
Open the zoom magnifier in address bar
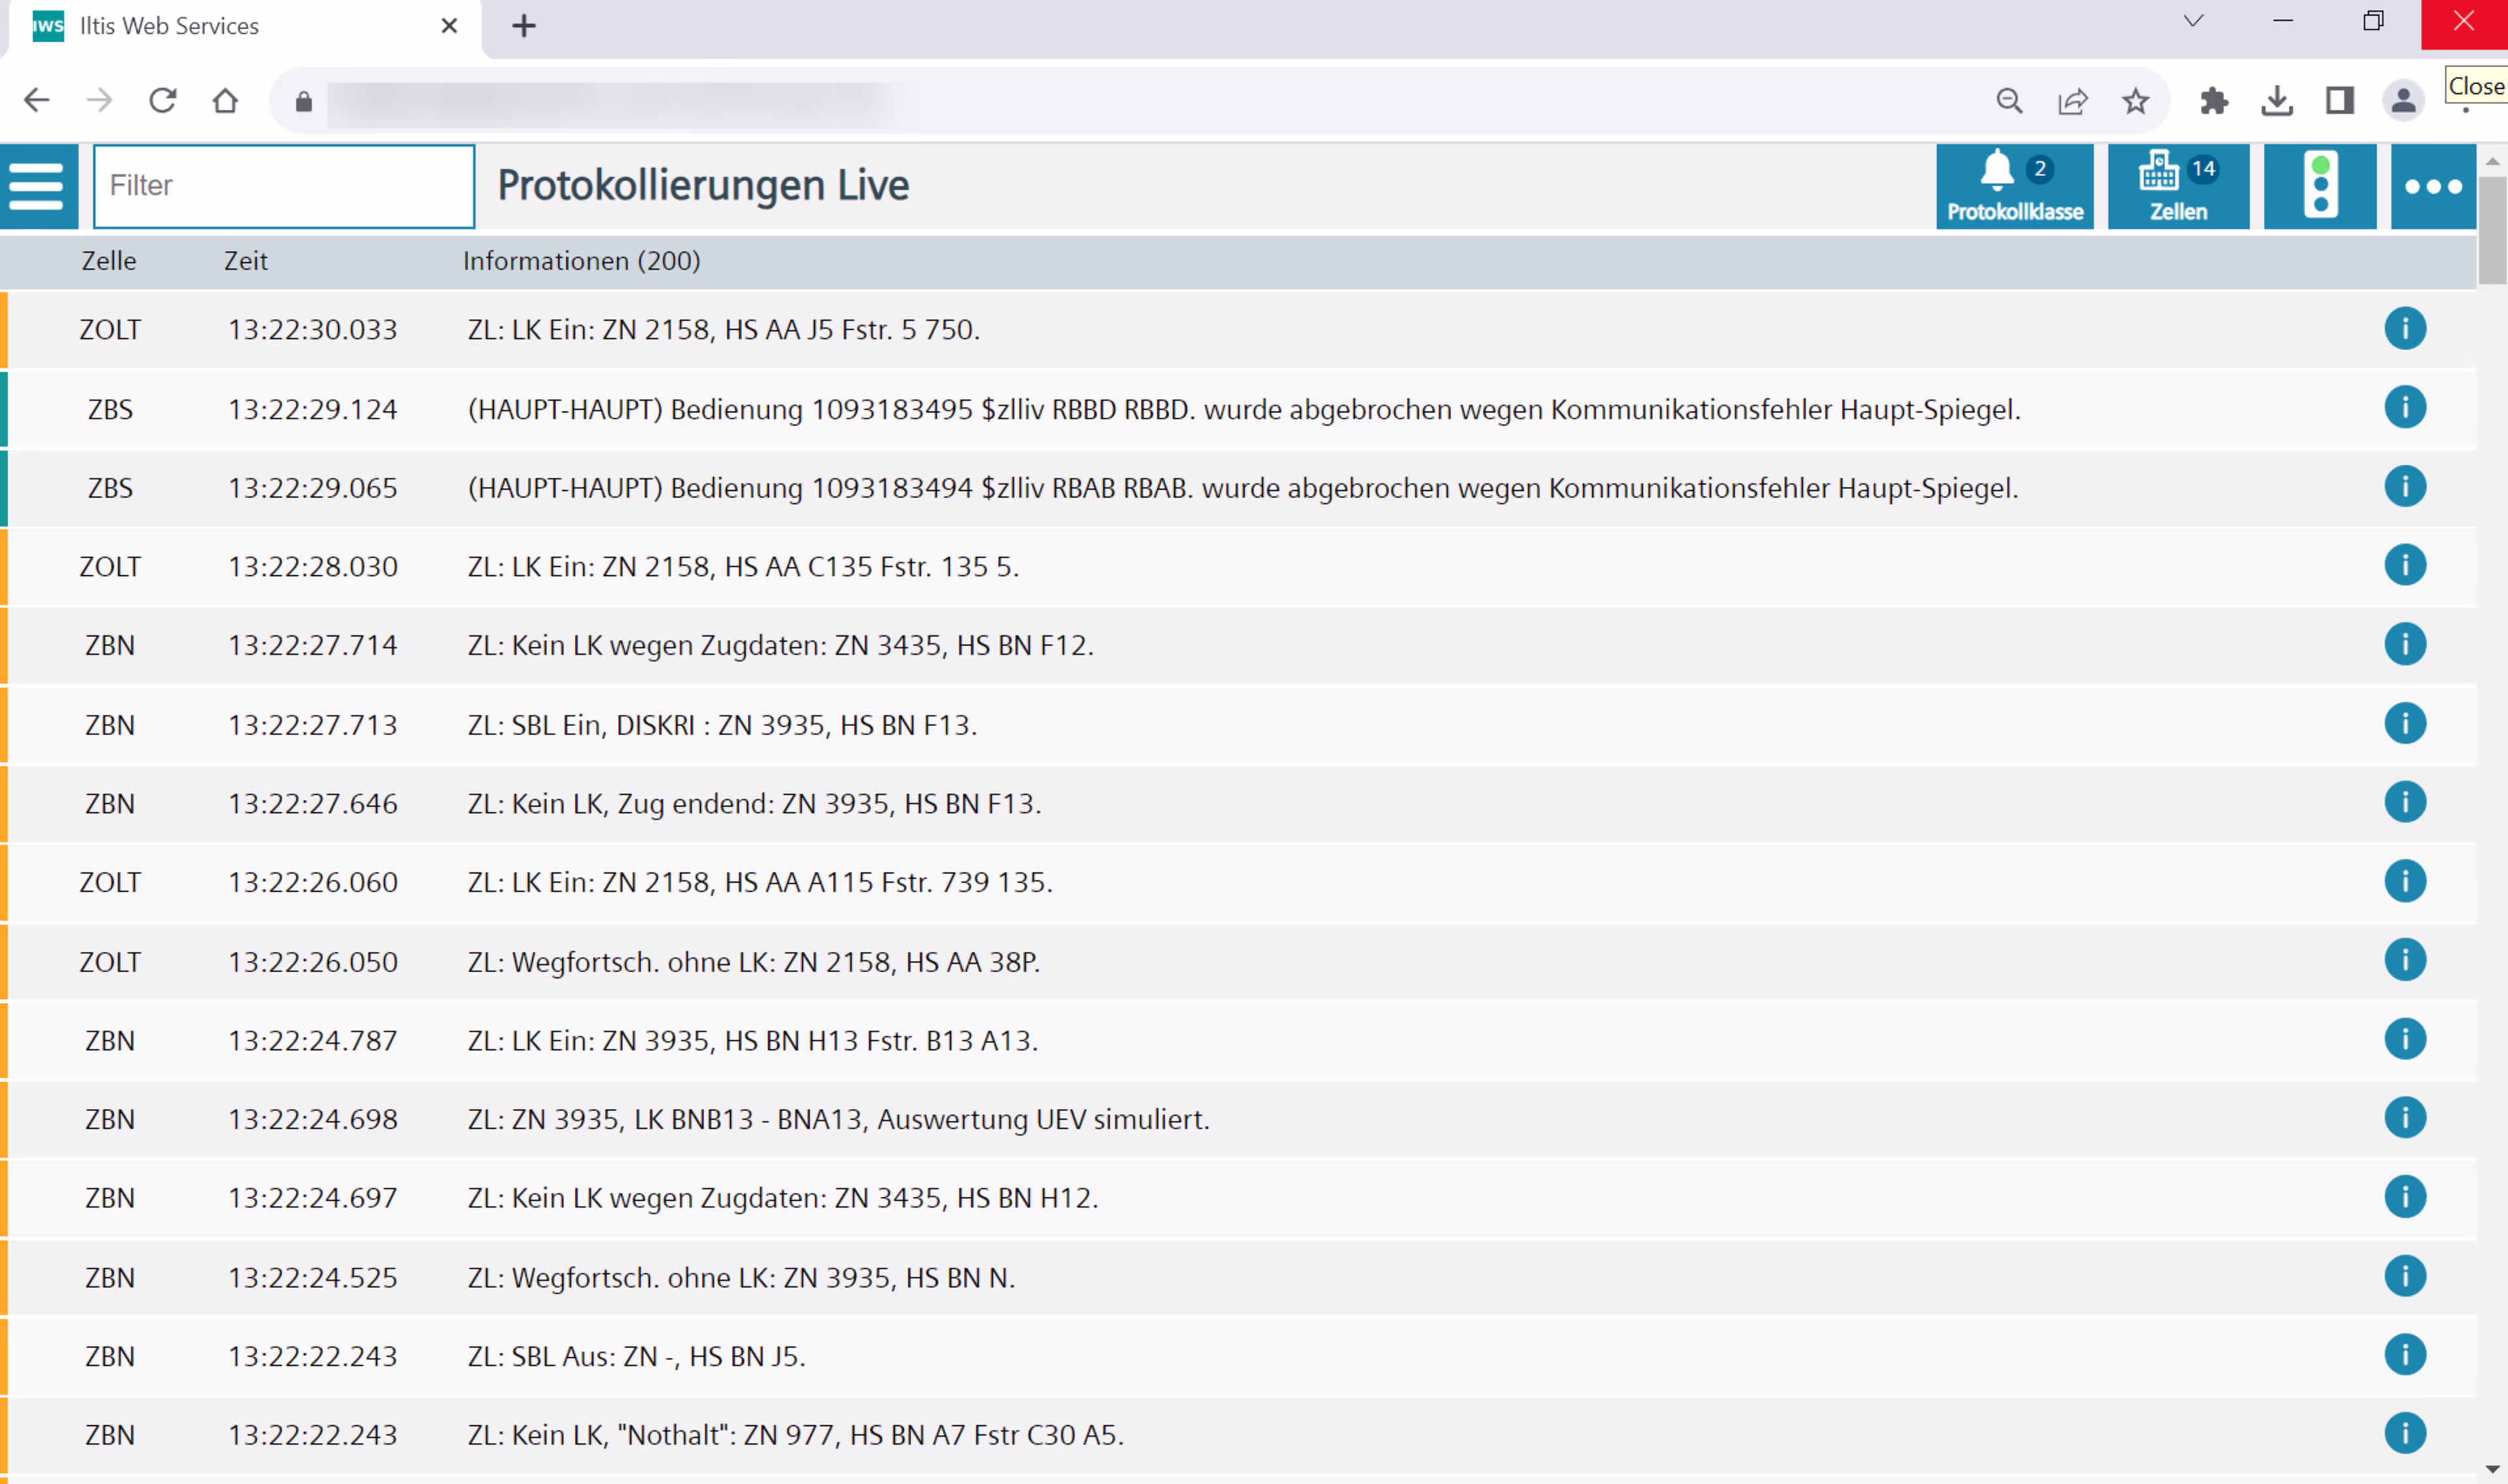pos(2009,100)
